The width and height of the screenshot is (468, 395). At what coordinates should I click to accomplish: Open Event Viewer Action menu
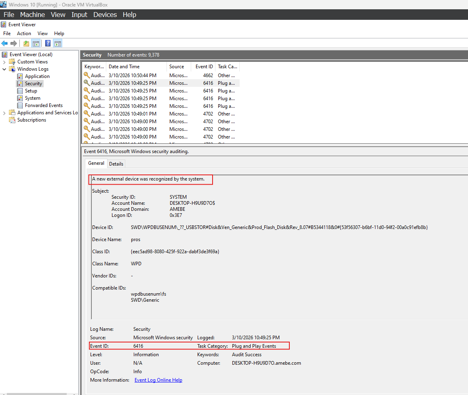pyautogui.click(x=24, y=34)
